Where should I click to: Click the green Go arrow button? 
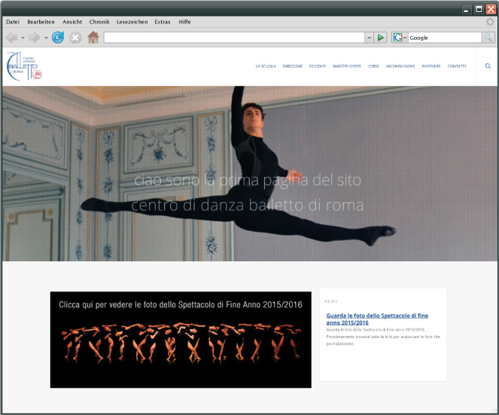381,38
